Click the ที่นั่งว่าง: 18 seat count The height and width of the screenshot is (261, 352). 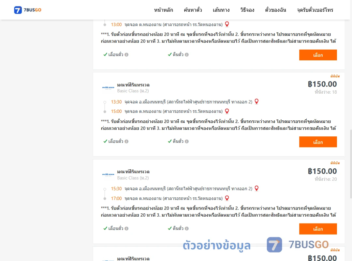click(x=326, y=92)
